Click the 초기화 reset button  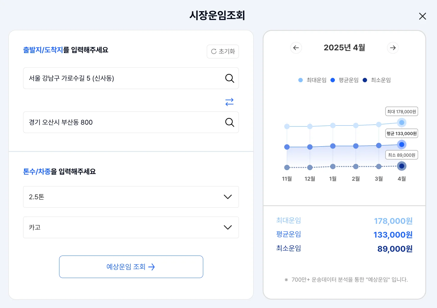[x=223, y=52]
